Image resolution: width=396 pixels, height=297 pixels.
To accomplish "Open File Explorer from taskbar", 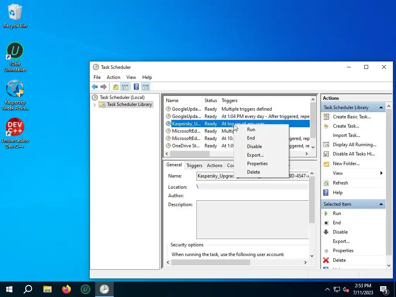I will (x=47, y=289).
